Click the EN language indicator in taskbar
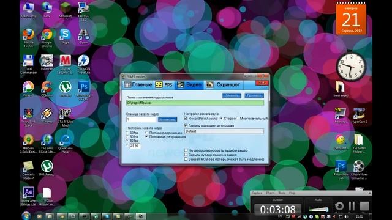The height and width of the screenshot is (220, 392). [x=280, y=216]
